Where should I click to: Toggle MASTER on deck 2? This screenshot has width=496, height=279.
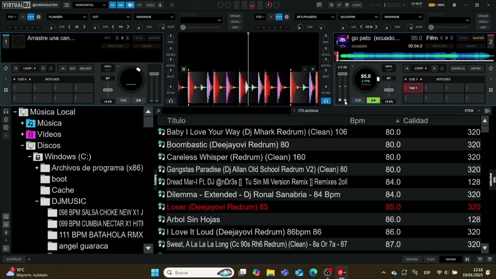(x=478, y=38)
